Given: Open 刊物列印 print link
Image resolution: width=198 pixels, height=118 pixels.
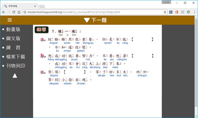Looking at the screenshot, I should (x=16, y=66).
